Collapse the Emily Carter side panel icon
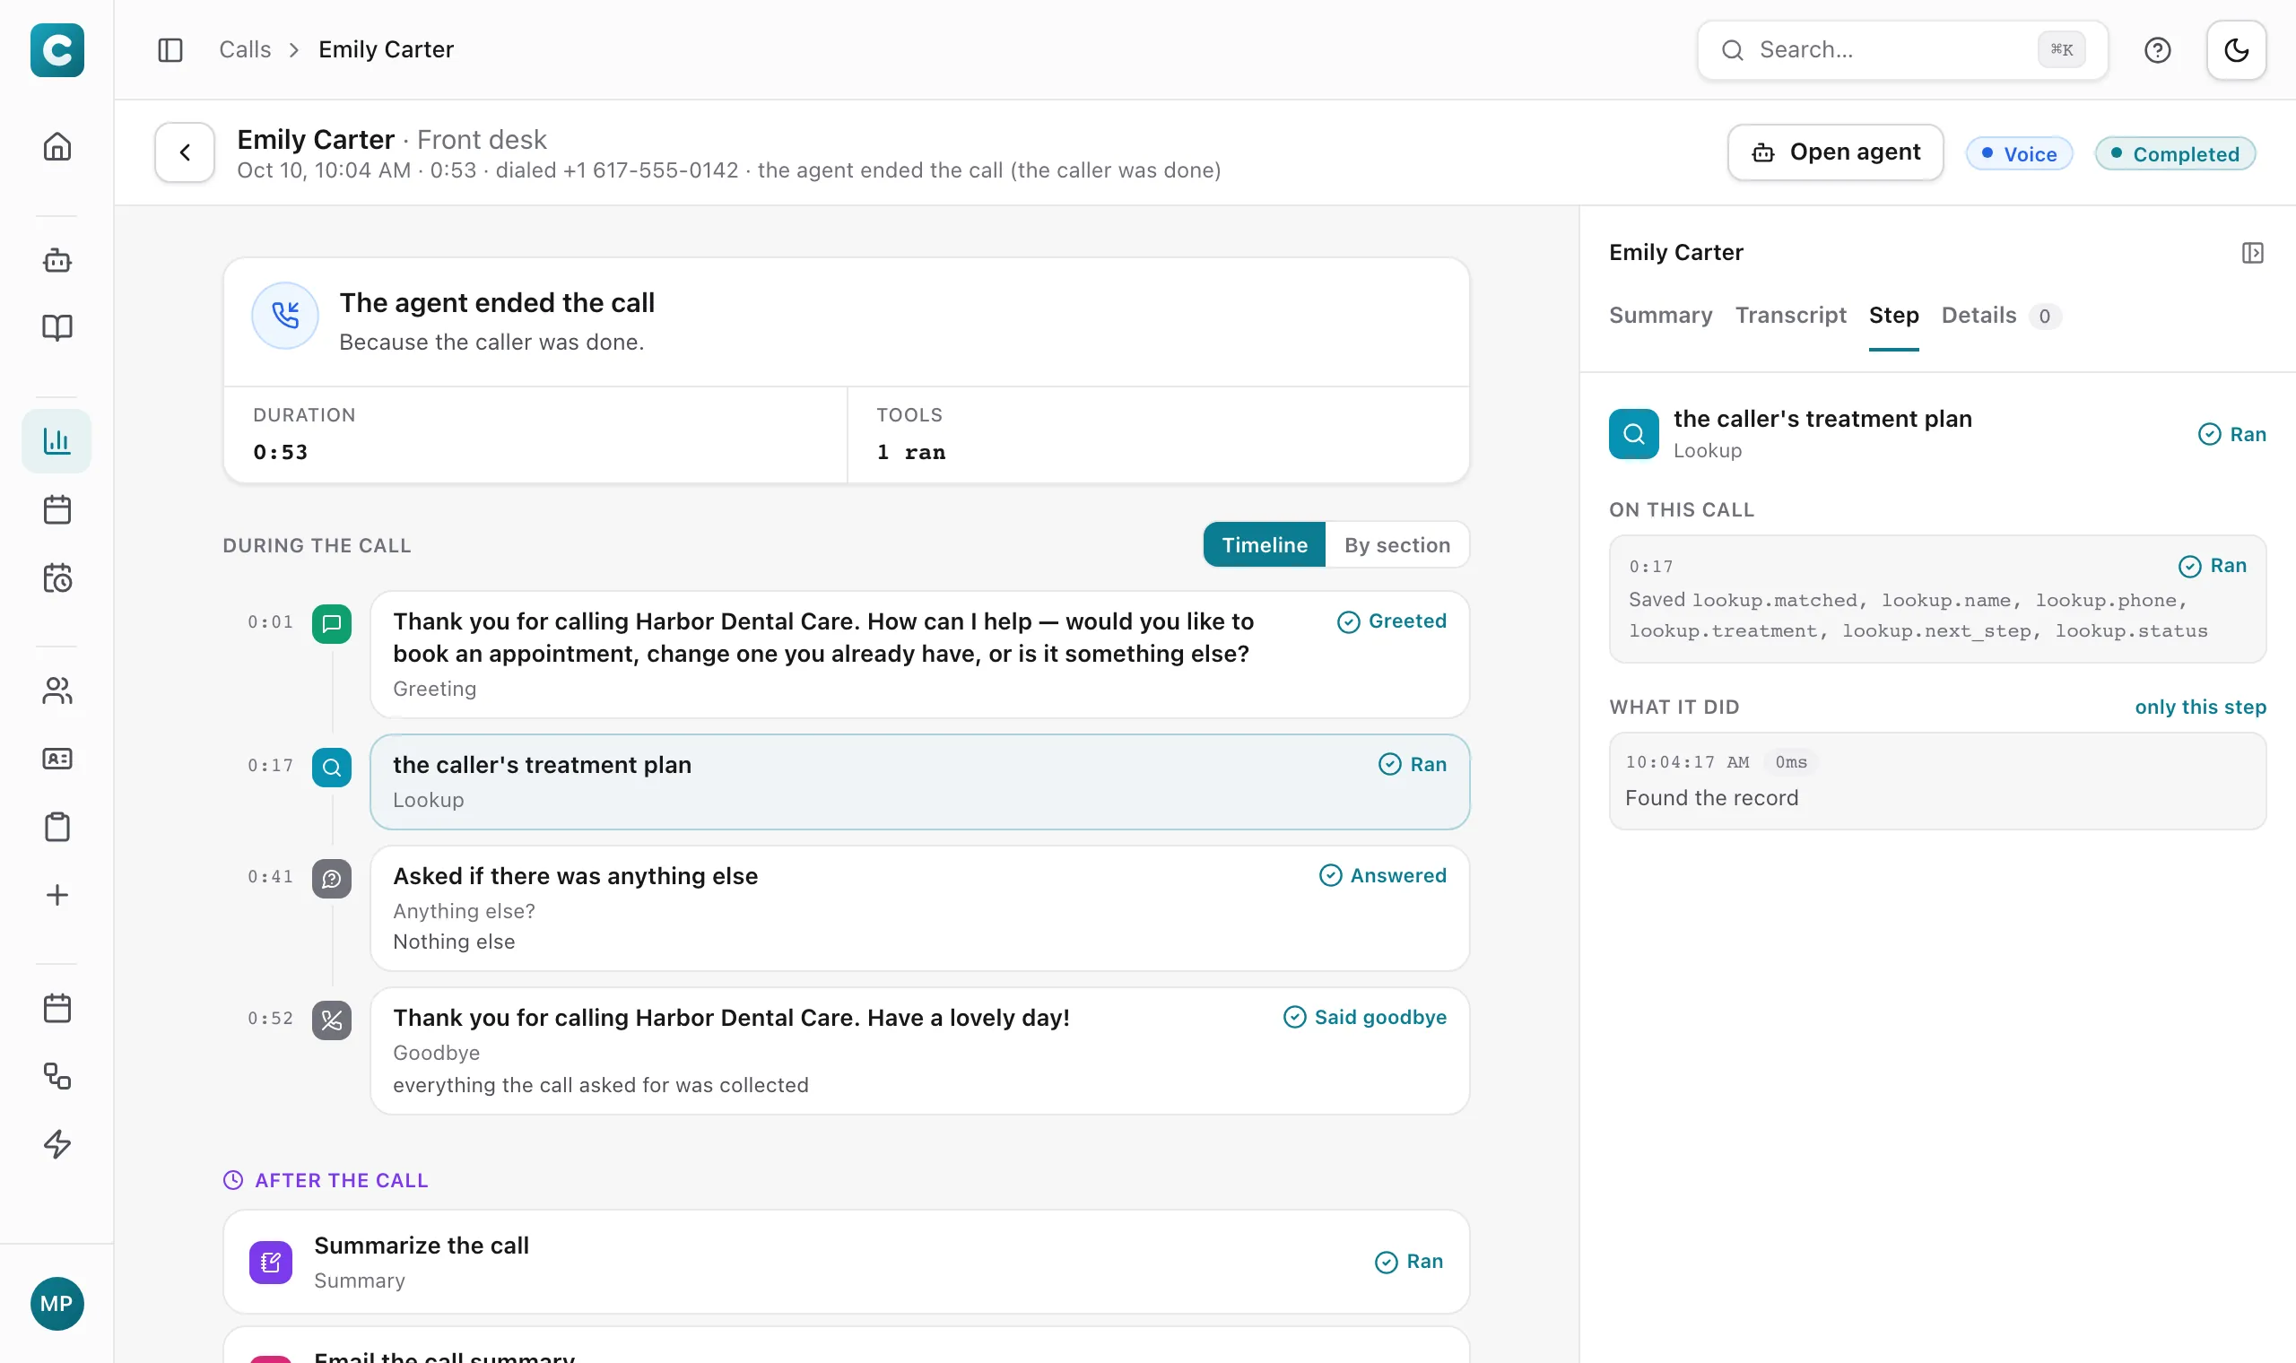The height and width of the screenshot is (1363, 2296). pos(2252,253)
